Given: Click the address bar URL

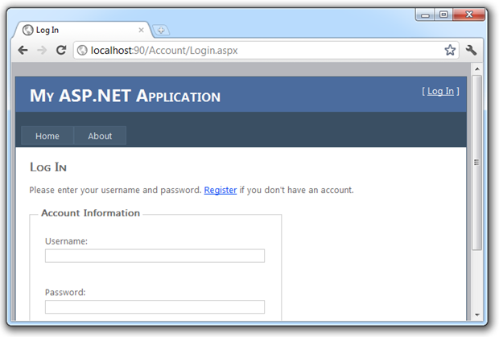Looking at the screenshot, I should [164, 50].
